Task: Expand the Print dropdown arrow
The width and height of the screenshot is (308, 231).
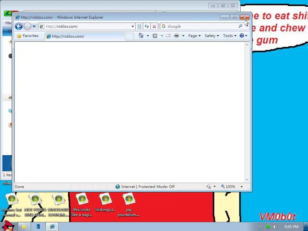Action: point(183,36)
